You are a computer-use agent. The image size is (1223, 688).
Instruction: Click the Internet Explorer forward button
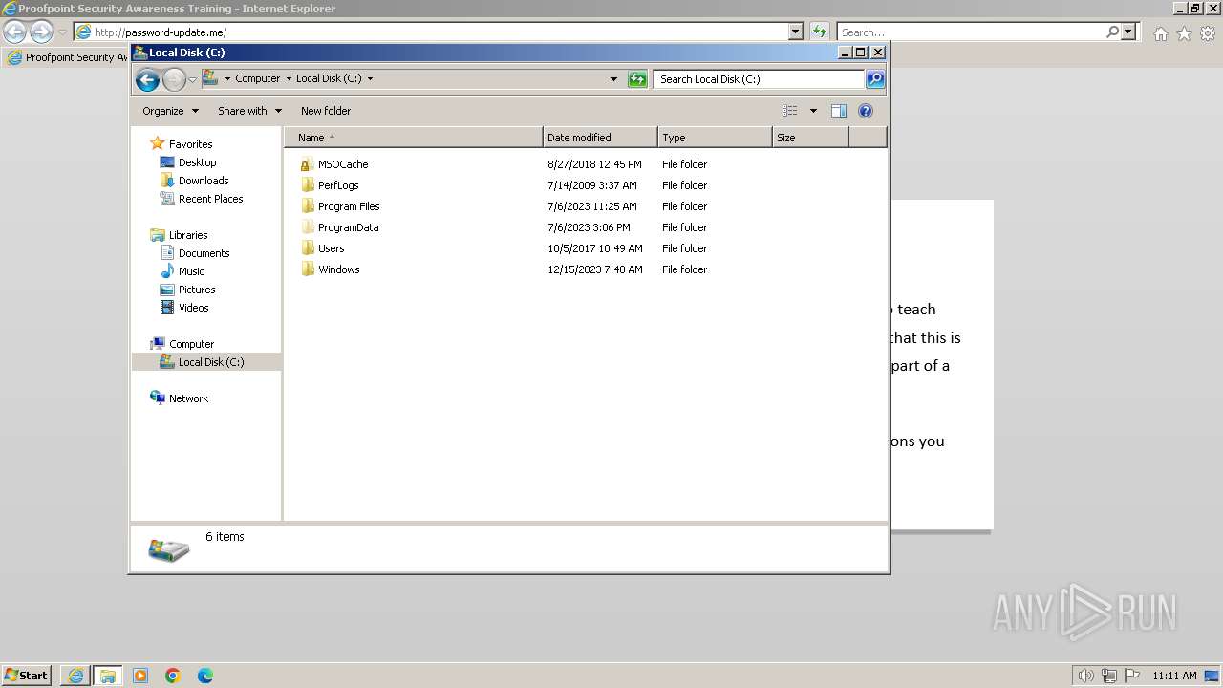click(x=41, y=32)
